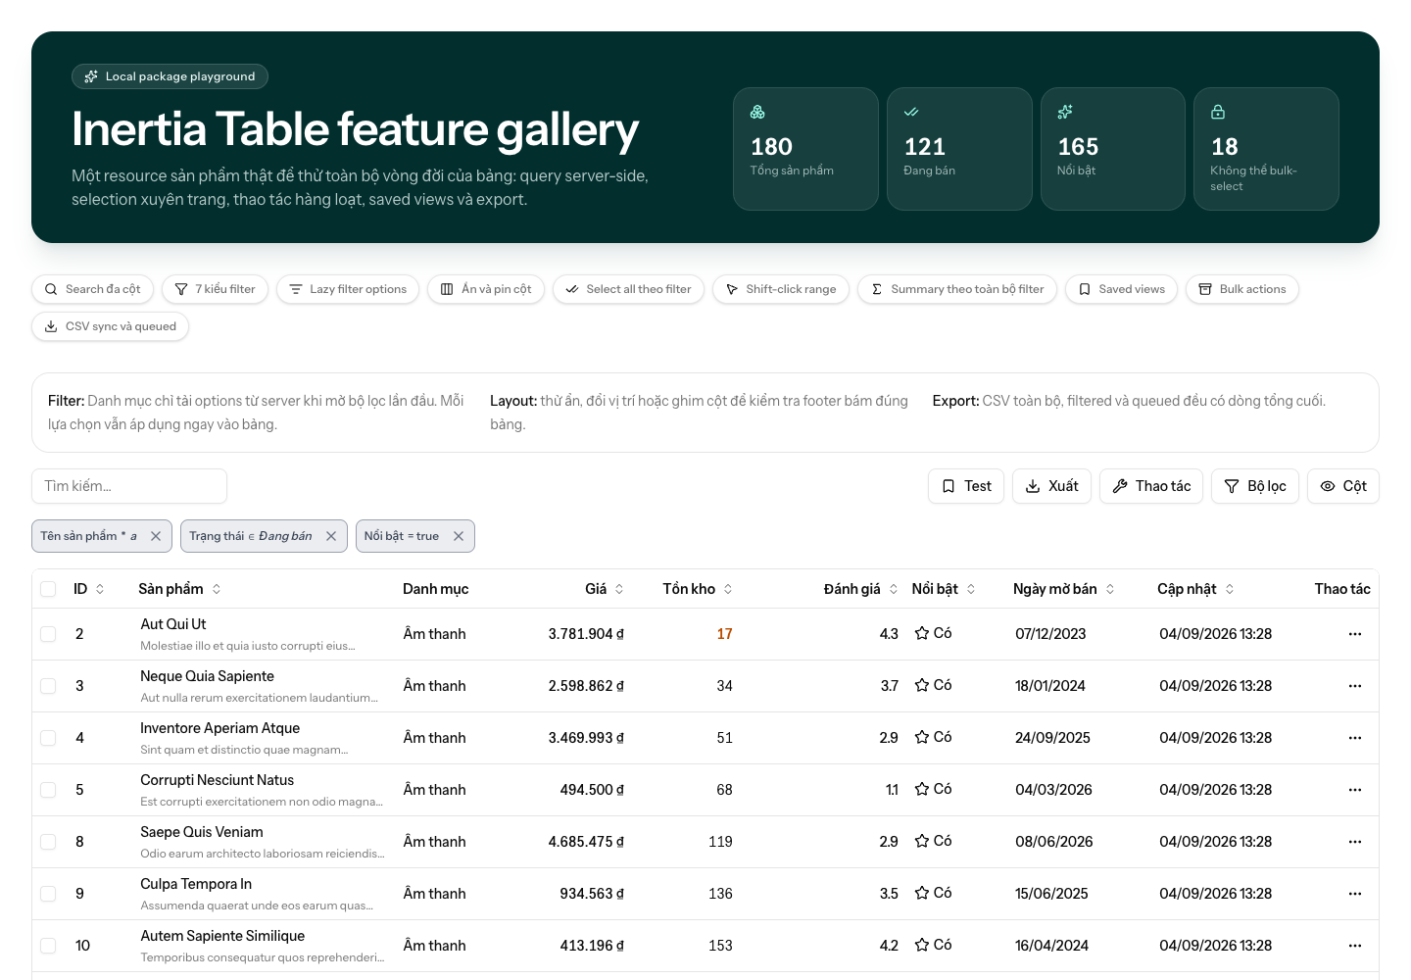
Task: Check the row for Neque Quia Sapiente
Action: (48, 686)
